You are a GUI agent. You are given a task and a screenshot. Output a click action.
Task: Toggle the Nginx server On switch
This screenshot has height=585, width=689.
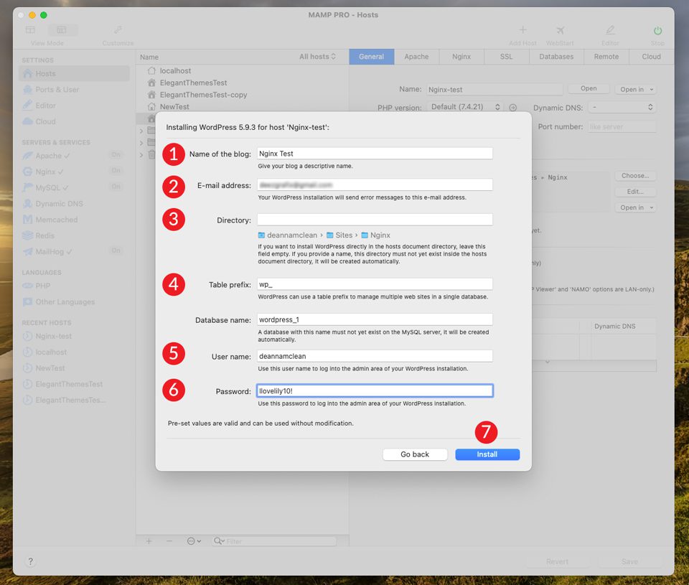(114, 171)
